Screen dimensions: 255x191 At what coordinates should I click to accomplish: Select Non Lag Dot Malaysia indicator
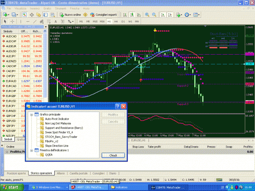[x=58, y=123]
